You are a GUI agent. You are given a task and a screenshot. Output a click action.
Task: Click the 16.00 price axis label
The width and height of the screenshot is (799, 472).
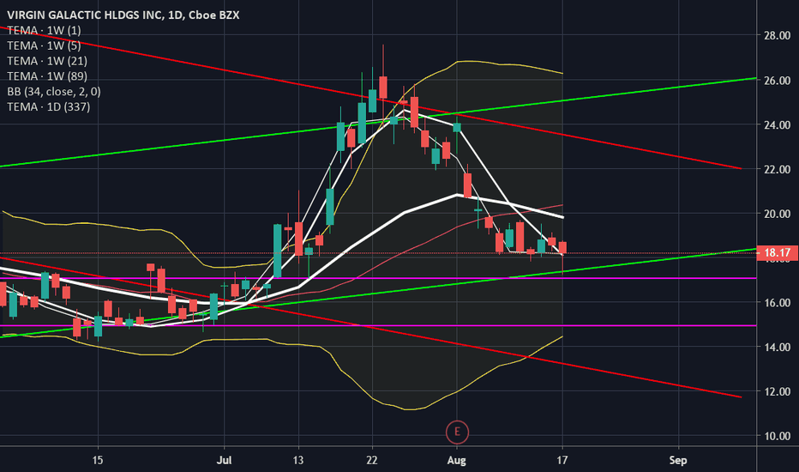[x=777, y=303]
